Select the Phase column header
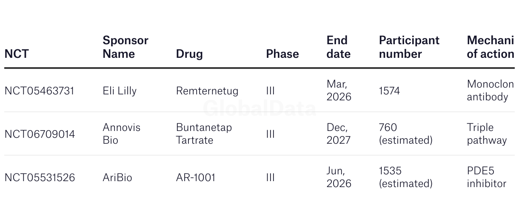Image resolution: width=519 pixels, height=216 pixels. tap(282, 54)
